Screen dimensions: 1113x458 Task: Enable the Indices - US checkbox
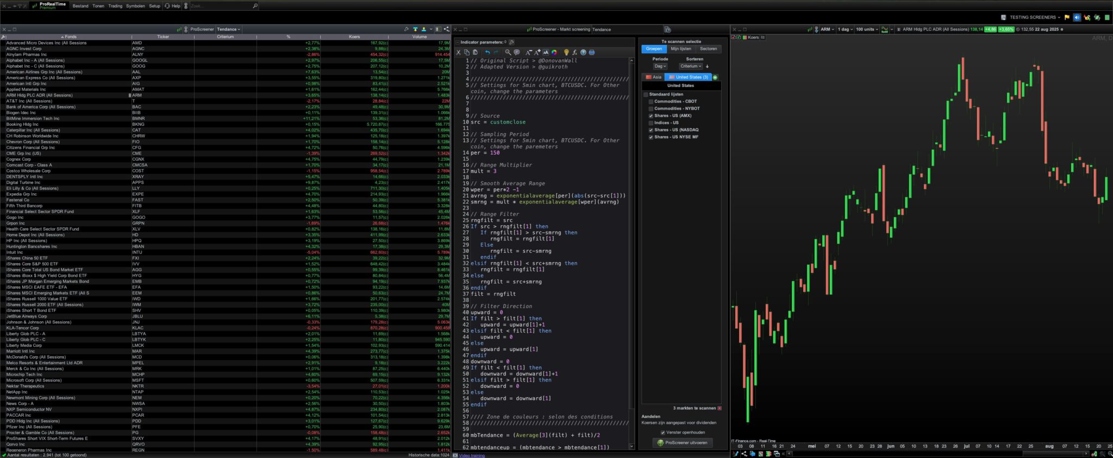(x=651, y=123)
